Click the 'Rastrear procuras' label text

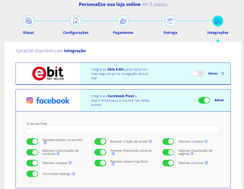(191, 163)
